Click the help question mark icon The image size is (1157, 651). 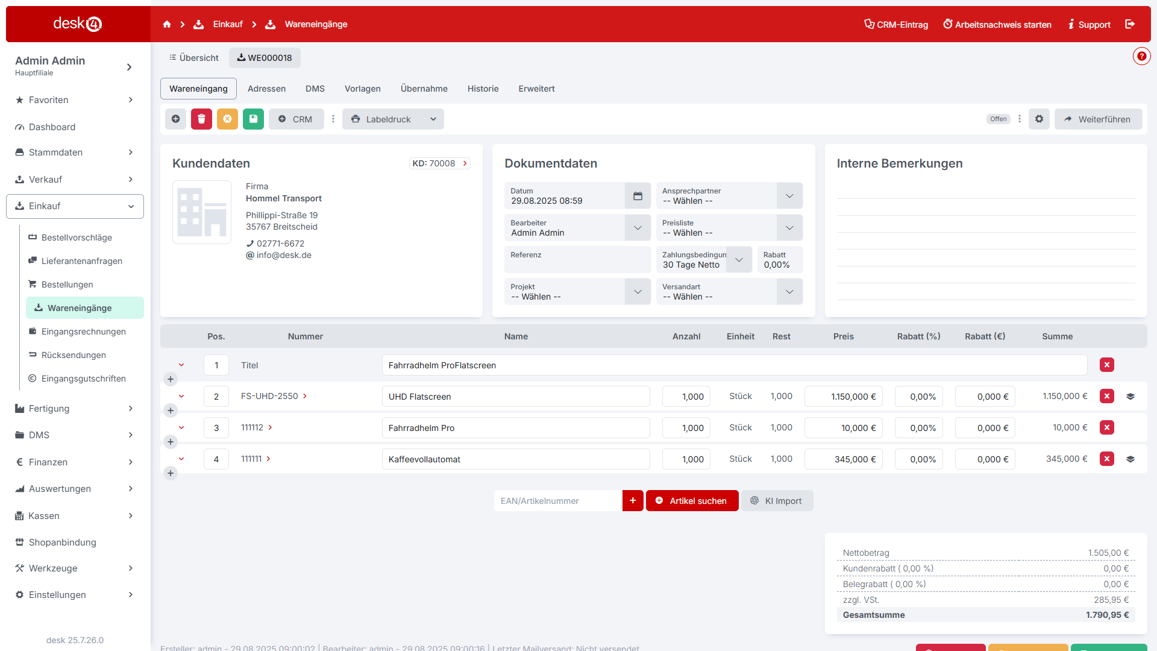pyautogui.click(x=1141, y=56)
